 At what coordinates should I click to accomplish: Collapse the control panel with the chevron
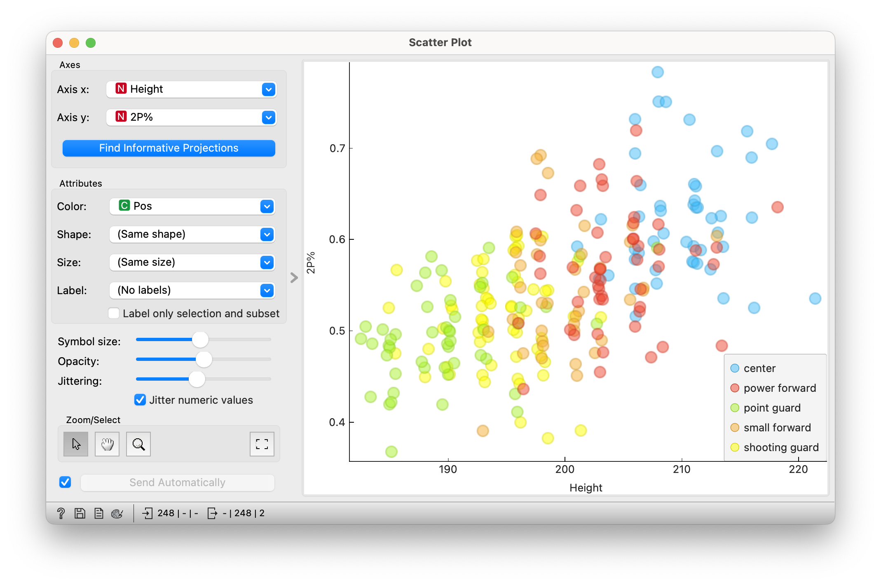point(294,278)
